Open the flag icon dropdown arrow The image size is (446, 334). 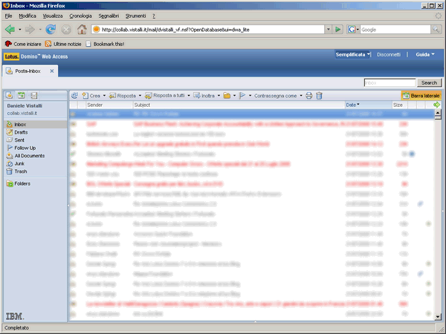point(250,96)
